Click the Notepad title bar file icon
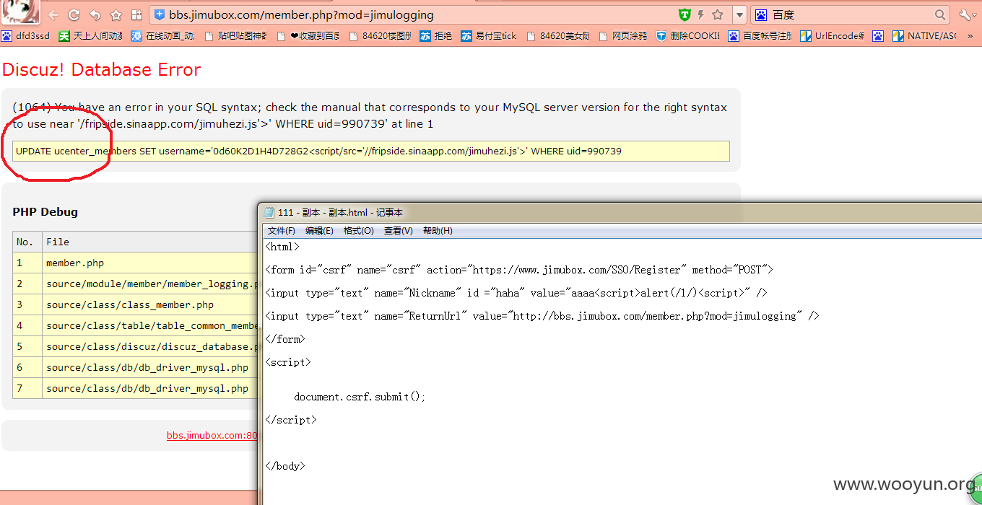The image size is (982, 505). coord(269,213)
